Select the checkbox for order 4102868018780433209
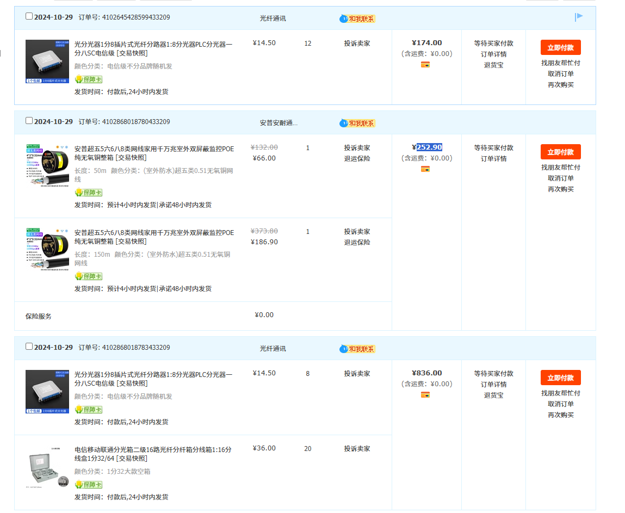This screenshot has width=625, height=513. [29, 121]
